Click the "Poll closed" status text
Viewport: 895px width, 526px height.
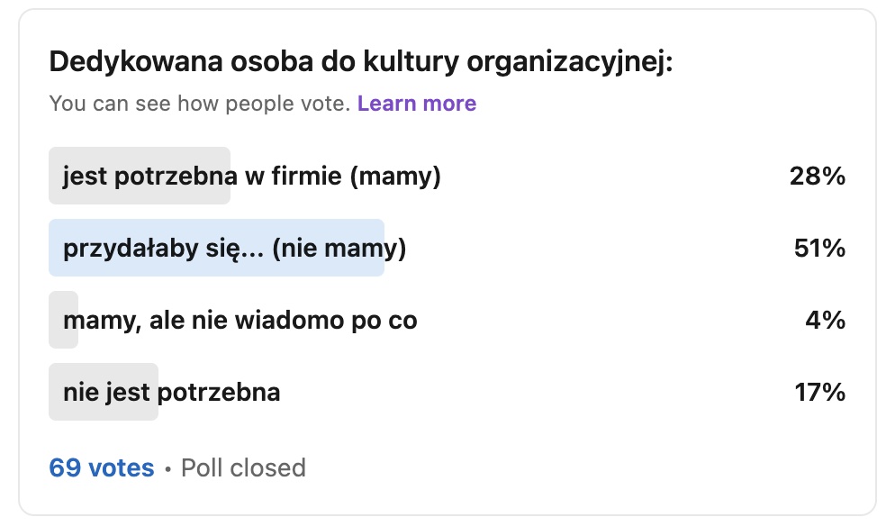[x=241, y=467]
